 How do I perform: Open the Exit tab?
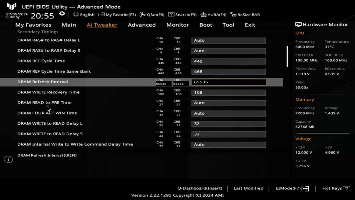(250, 25)
